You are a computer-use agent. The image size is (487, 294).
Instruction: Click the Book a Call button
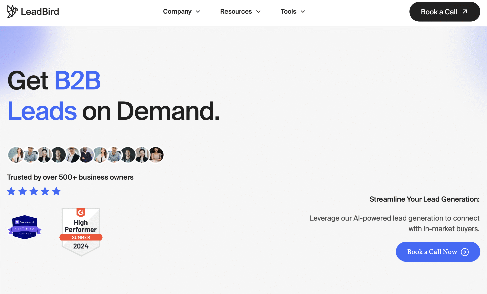click(x=445, y=12)
